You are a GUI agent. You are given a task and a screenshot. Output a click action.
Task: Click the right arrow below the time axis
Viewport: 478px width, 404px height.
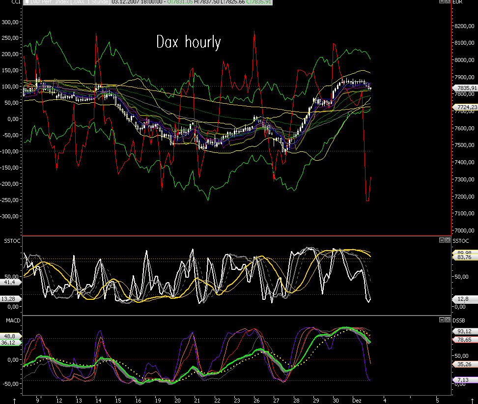[x=472, y=401]
